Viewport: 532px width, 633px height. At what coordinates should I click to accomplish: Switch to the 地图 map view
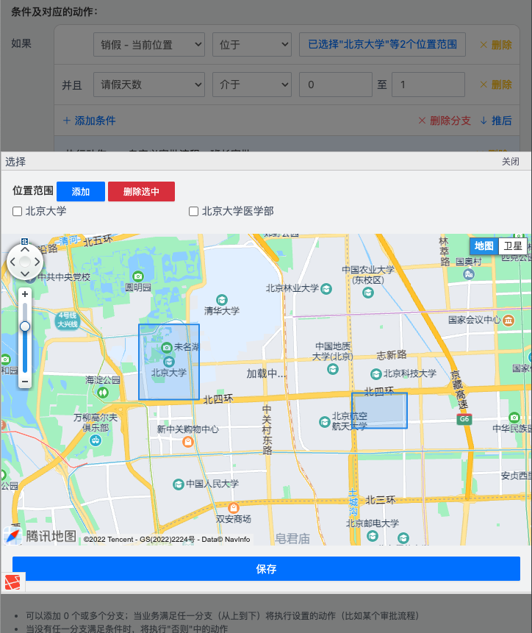(x=484, y=246)
